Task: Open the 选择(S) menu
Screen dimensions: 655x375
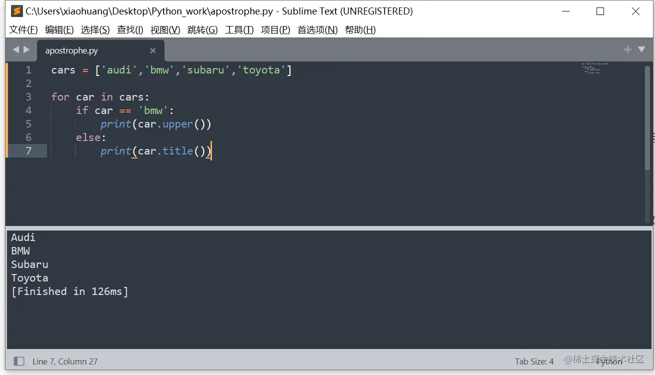Action: 95,30
